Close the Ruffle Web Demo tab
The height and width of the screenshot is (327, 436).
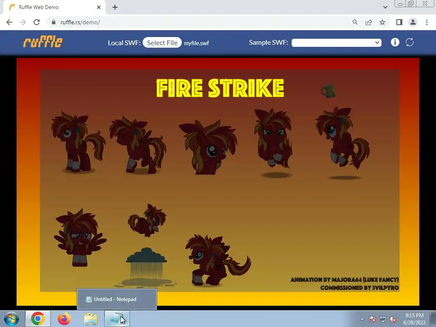click(99, 7)
